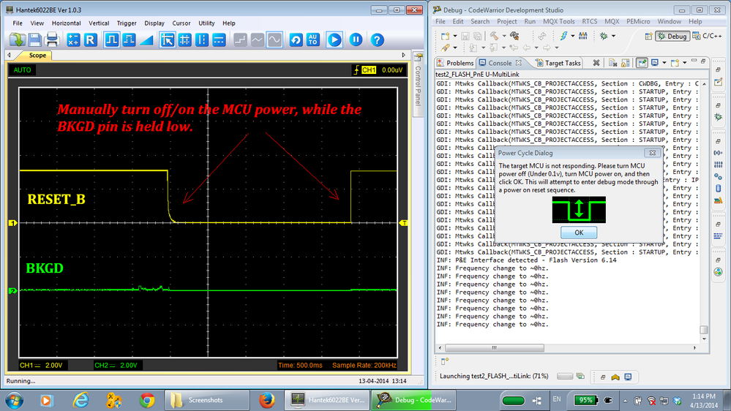The height and width of the screenshot is (411, 731).
Task: Close the Console tab
Action: click(518, 63)
